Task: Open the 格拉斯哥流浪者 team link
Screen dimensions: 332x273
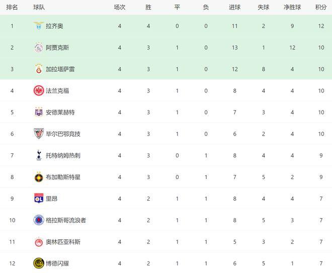Action: tap(66, 220)
